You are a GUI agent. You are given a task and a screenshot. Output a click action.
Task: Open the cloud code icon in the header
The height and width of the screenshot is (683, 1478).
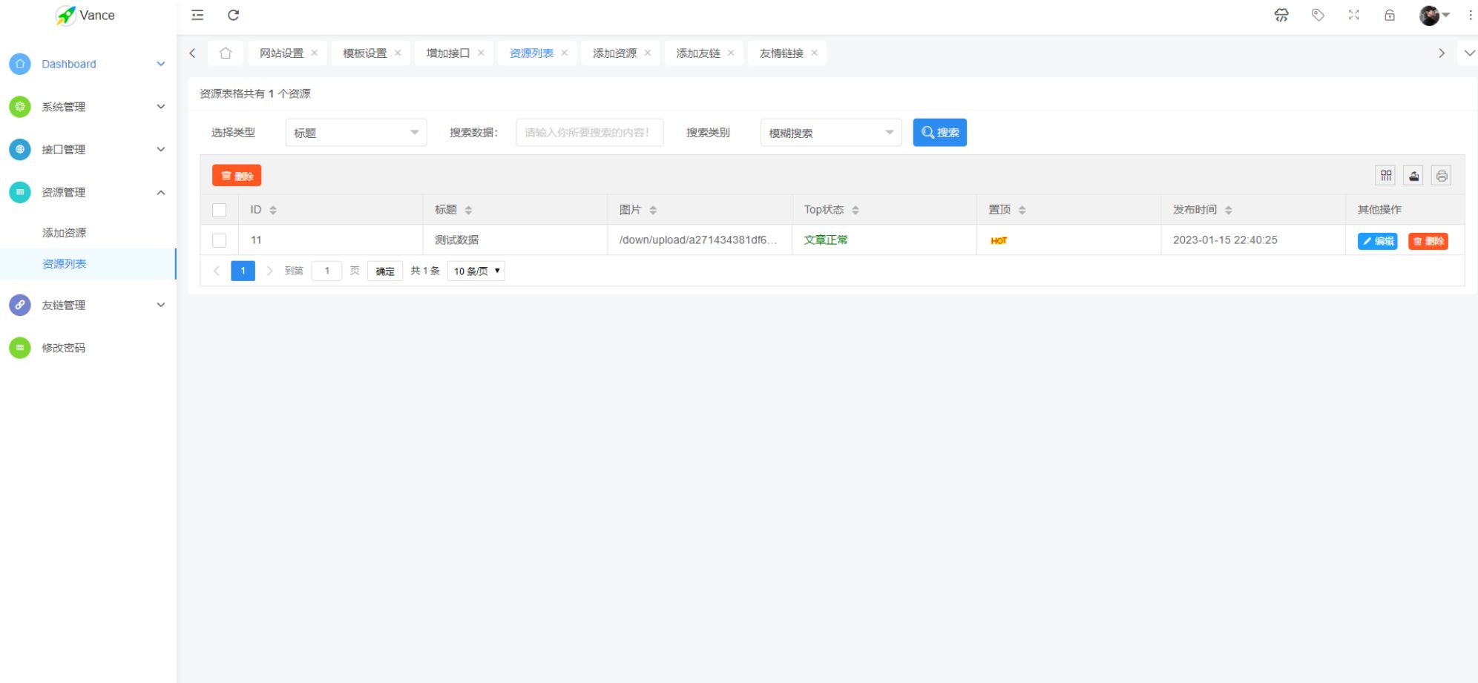click(x=1281, y=15)
